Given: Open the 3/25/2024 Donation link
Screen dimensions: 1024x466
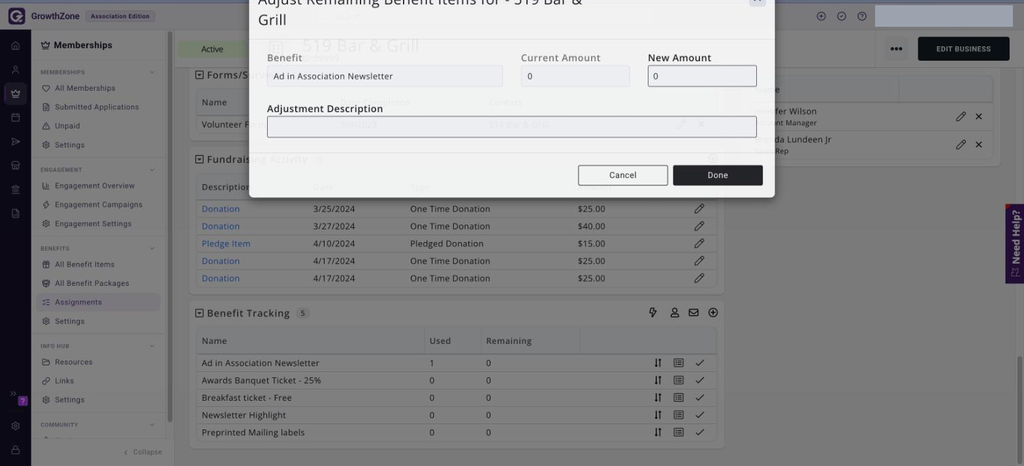Looking at the screenshot, I should [x=221, y=209].
